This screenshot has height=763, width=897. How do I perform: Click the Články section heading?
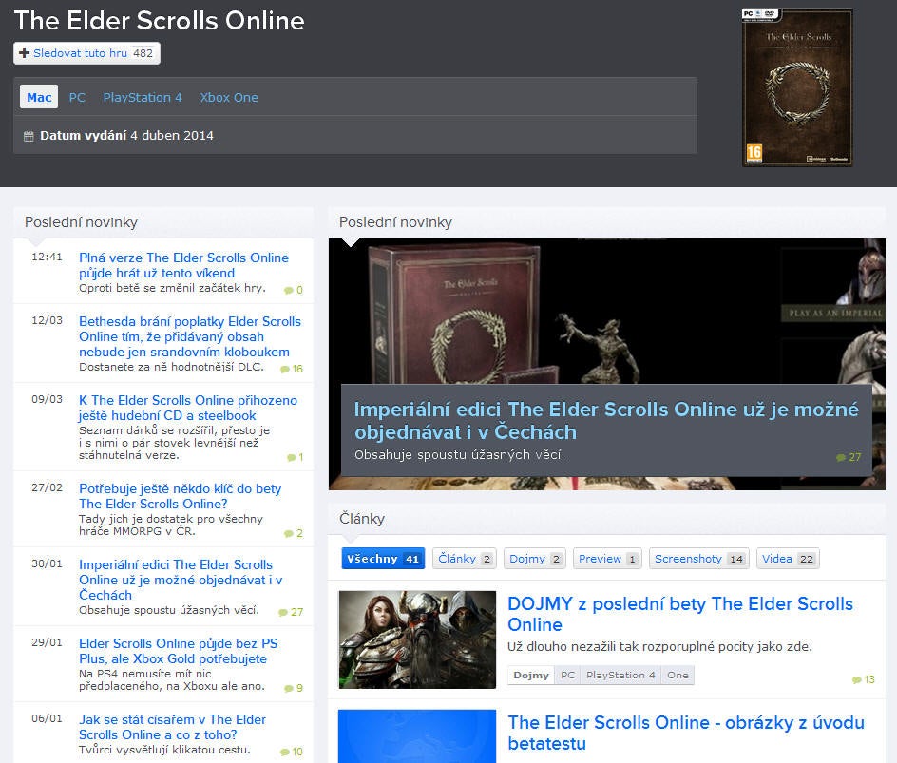tap(361, 519)
